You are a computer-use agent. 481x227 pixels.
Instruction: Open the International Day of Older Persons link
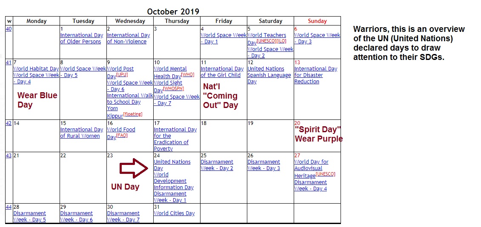coord(82,38)
